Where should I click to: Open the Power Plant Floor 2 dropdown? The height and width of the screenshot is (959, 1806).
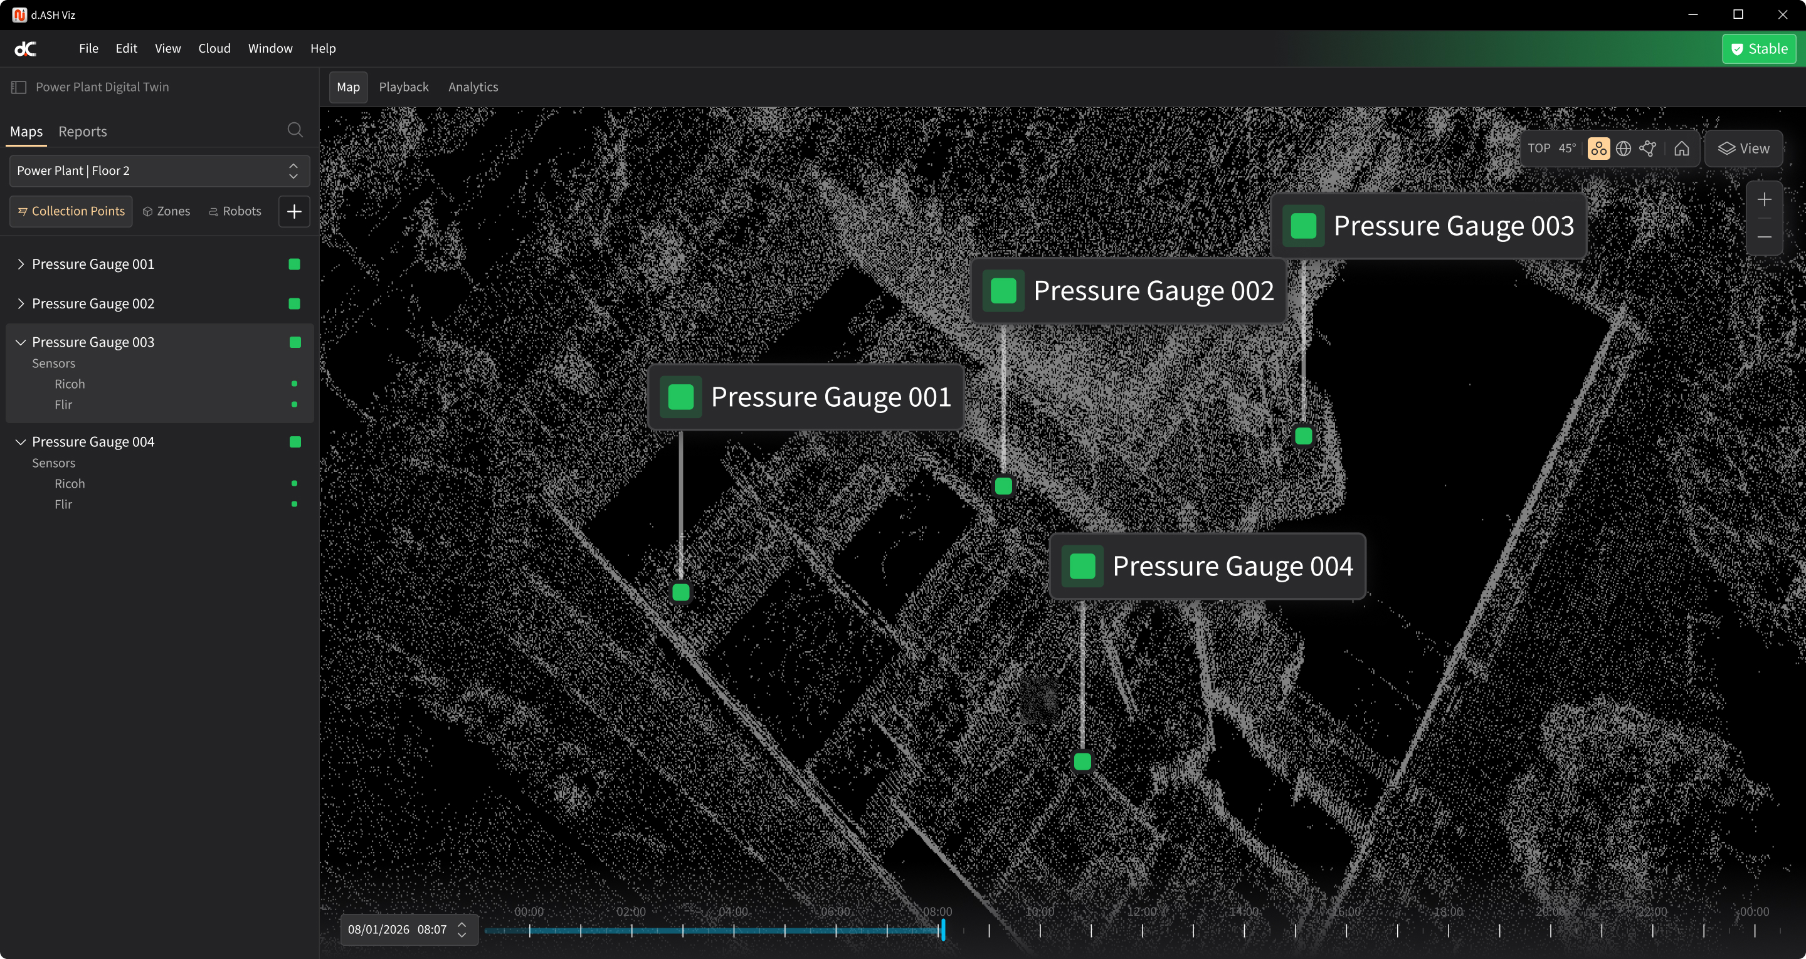pyautogui.click(x=159, y=171)
